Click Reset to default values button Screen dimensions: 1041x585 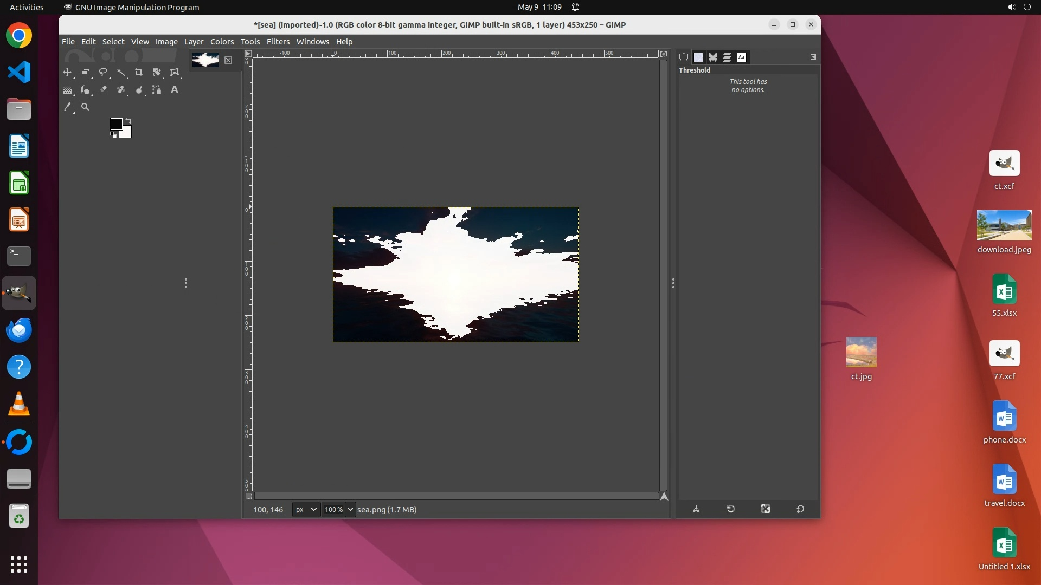point(800,509)
